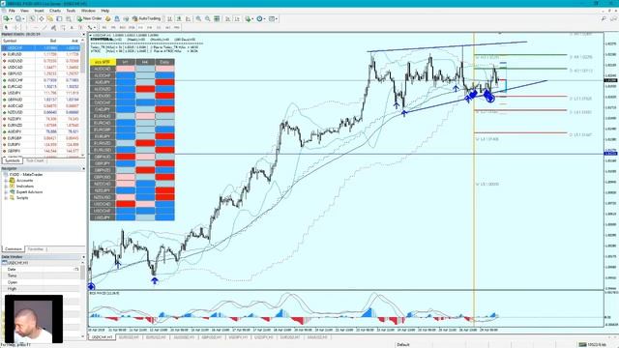Open the Favorites tab in Navigator
The height and width of the screenshot is (348, 619).
coord(36,249)
